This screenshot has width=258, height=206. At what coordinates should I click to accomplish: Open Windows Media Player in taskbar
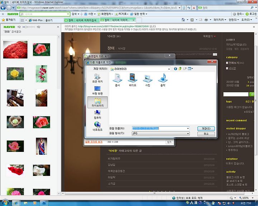[x=35, y=203]
